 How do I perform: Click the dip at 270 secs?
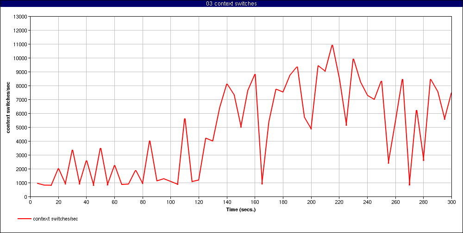pos(410,184)
